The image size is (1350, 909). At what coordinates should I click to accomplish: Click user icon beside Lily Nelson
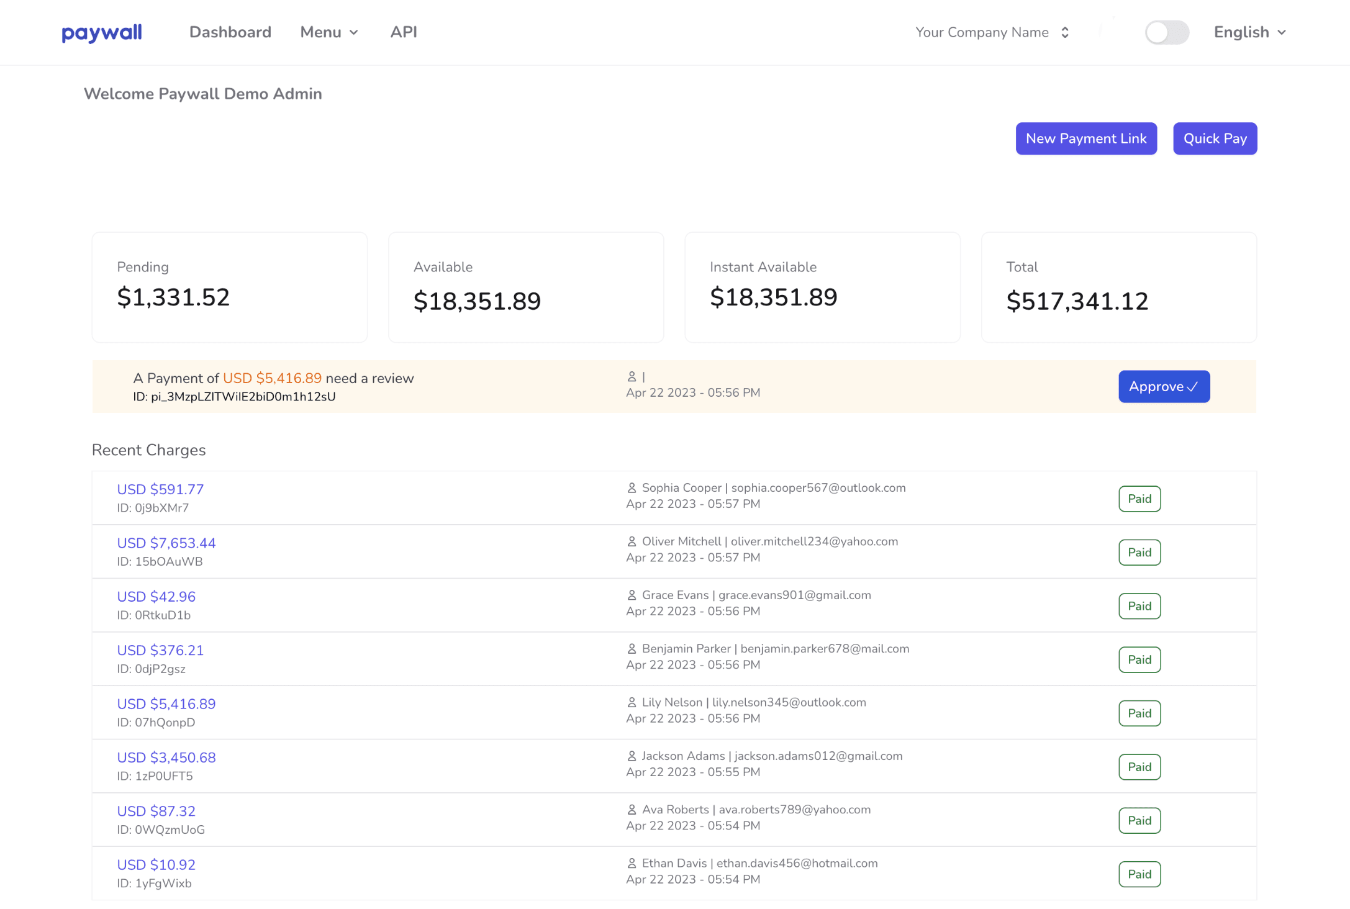pyautogui.click(x=632, y=702)
